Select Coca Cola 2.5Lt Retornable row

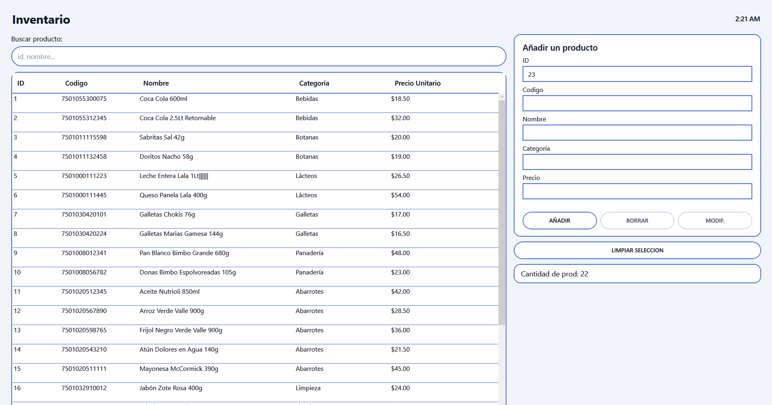pyautogui.click(x=255, y=123)
